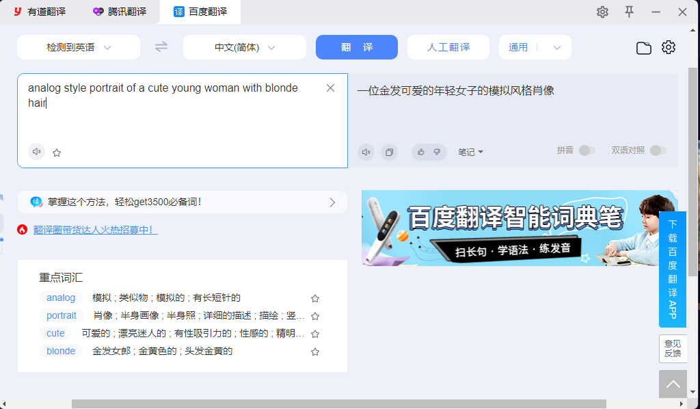The height and width of the screenshot is (409, 700).
Task: Click the vertical scrollbar up arrow
Action: click(692, 30)
